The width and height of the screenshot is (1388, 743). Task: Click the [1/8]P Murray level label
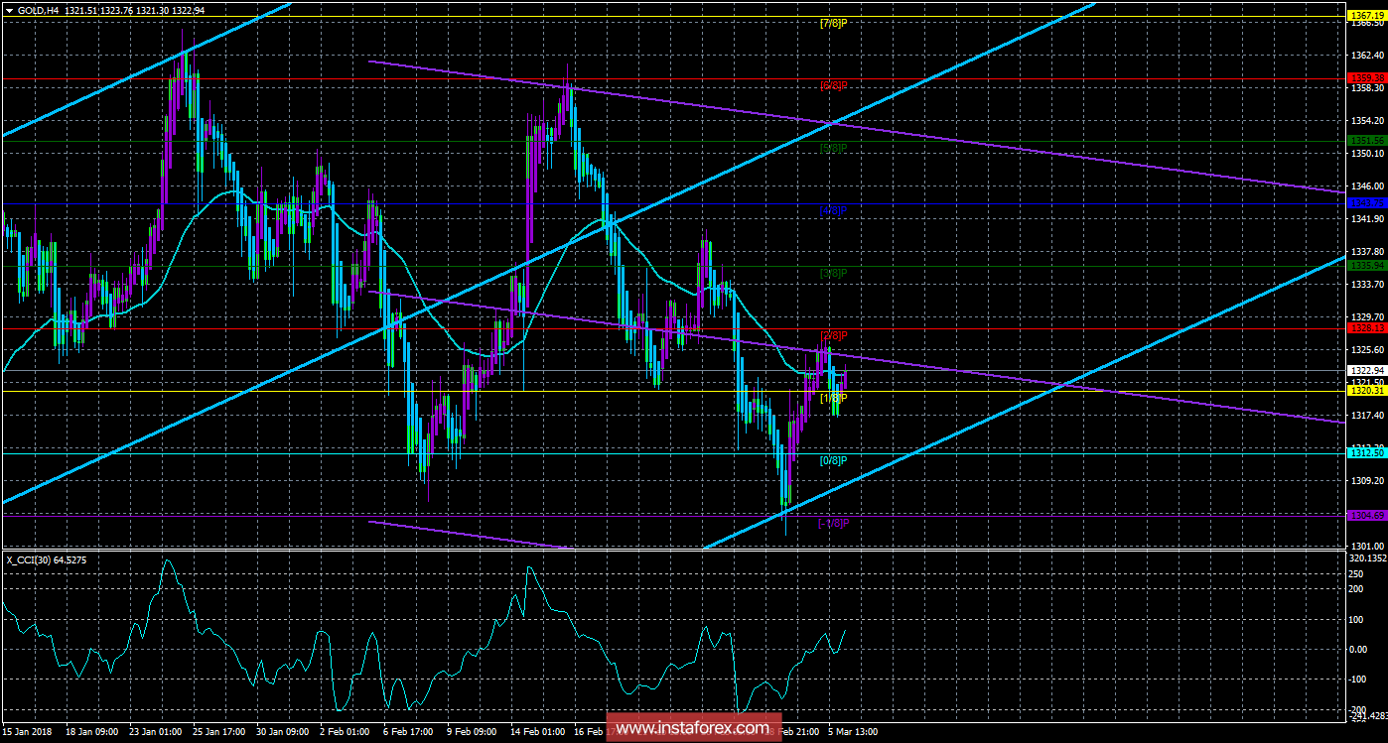pyautogui.click(x=833, y=398)
